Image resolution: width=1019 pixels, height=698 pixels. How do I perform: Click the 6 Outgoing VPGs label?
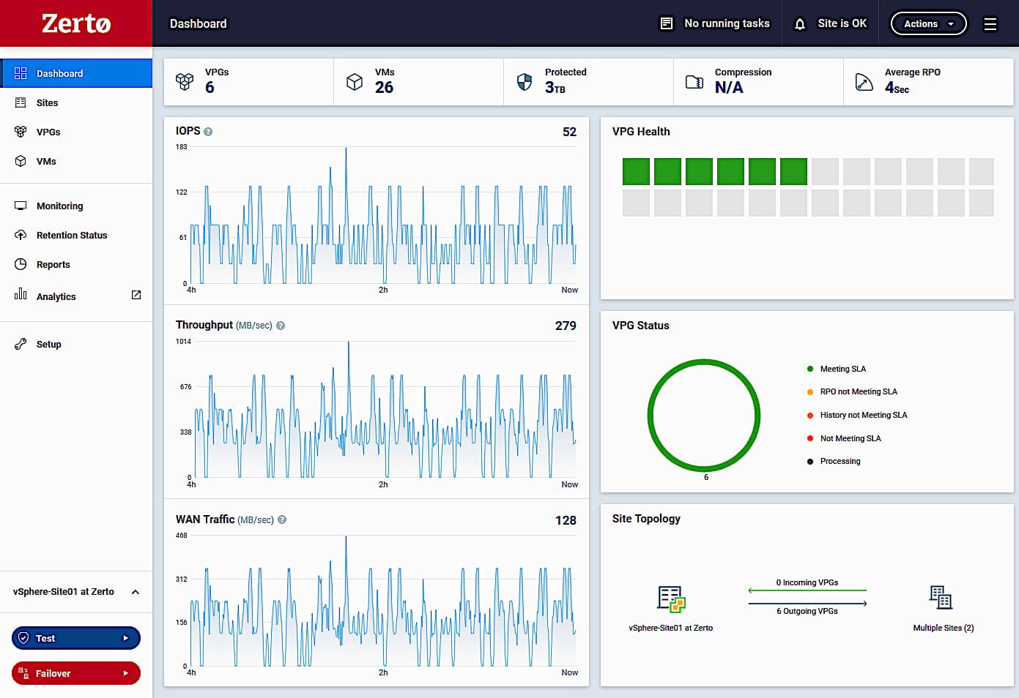[807, 611]
